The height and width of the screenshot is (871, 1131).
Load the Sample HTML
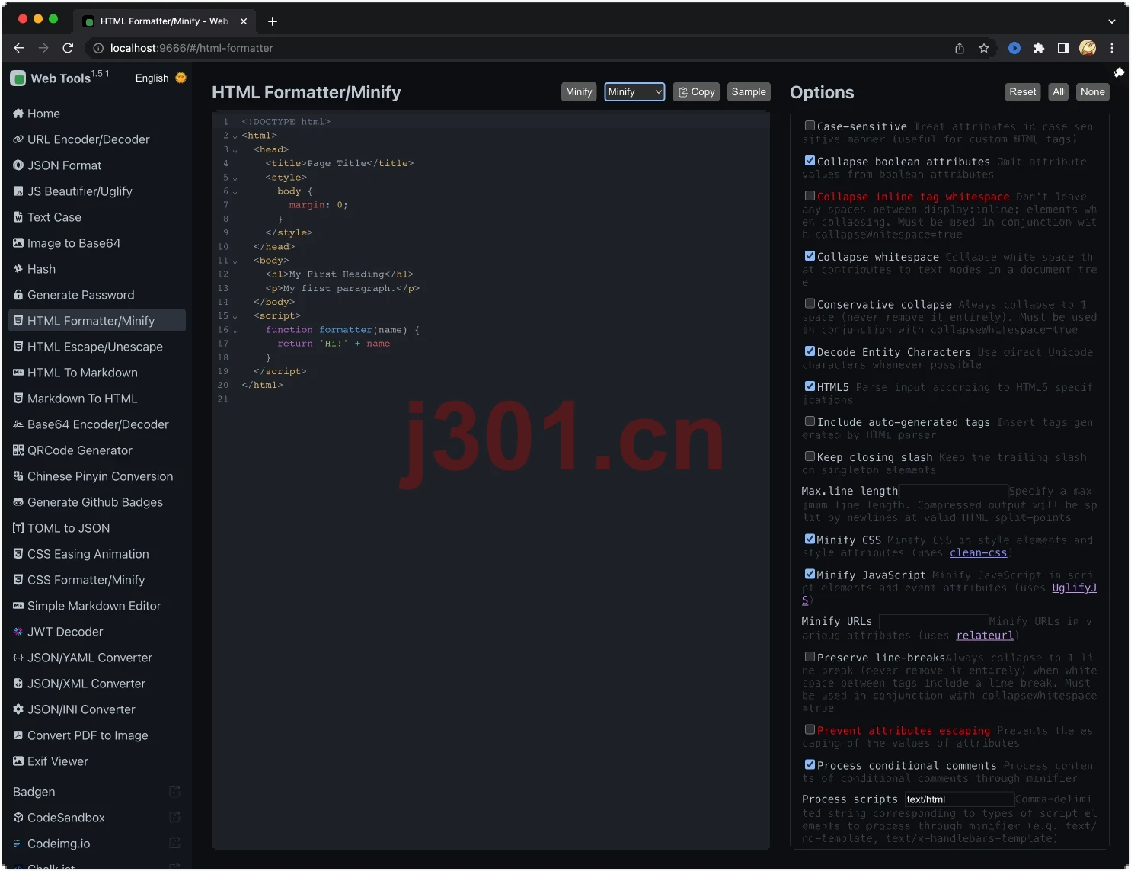pyautogui.click(x=749, y=92)
